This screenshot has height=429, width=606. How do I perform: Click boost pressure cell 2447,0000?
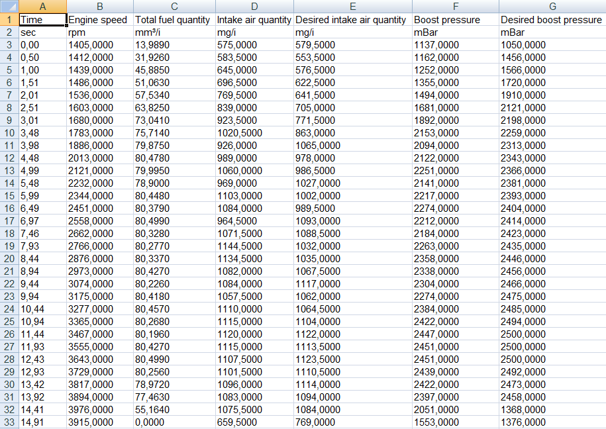tap(456, 334)
